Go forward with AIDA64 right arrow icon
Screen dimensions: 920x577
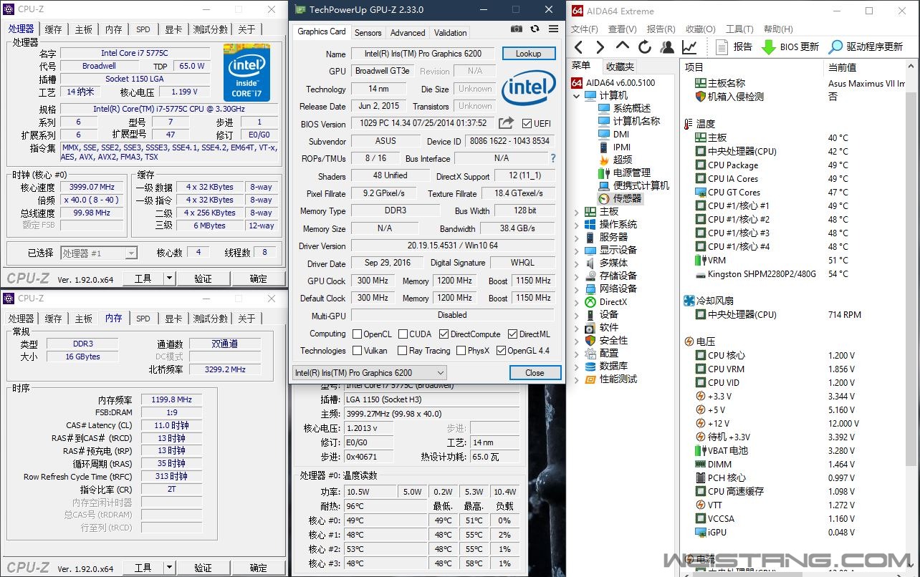(x=600, y=47)
